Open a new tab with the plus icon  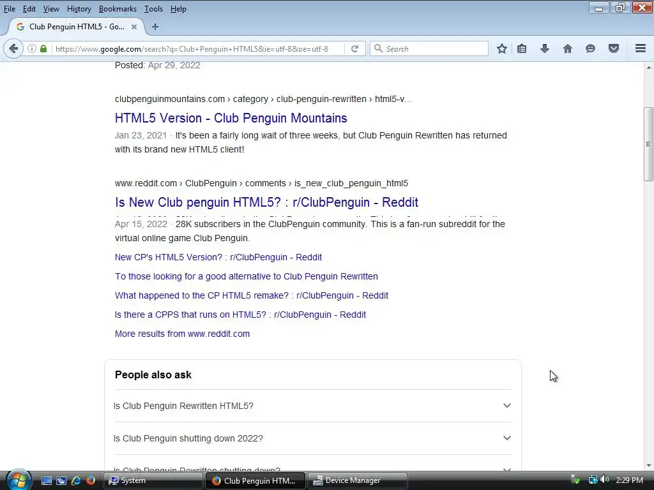[x=155, y=27]
